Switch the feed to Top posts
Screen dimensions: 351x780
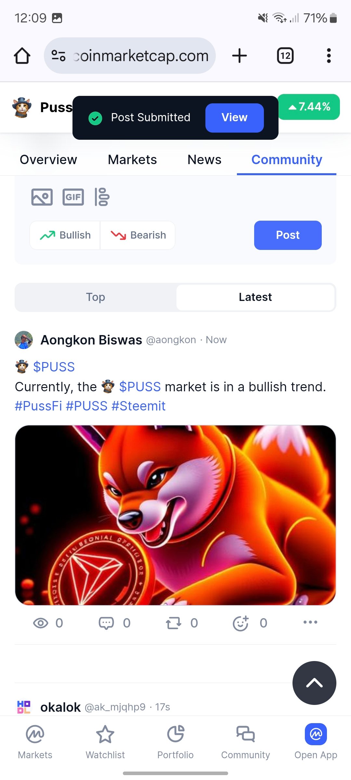[96, 297]
